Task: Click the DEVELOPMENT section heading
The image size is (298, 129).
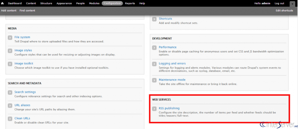Action: (x=162, y=39)
